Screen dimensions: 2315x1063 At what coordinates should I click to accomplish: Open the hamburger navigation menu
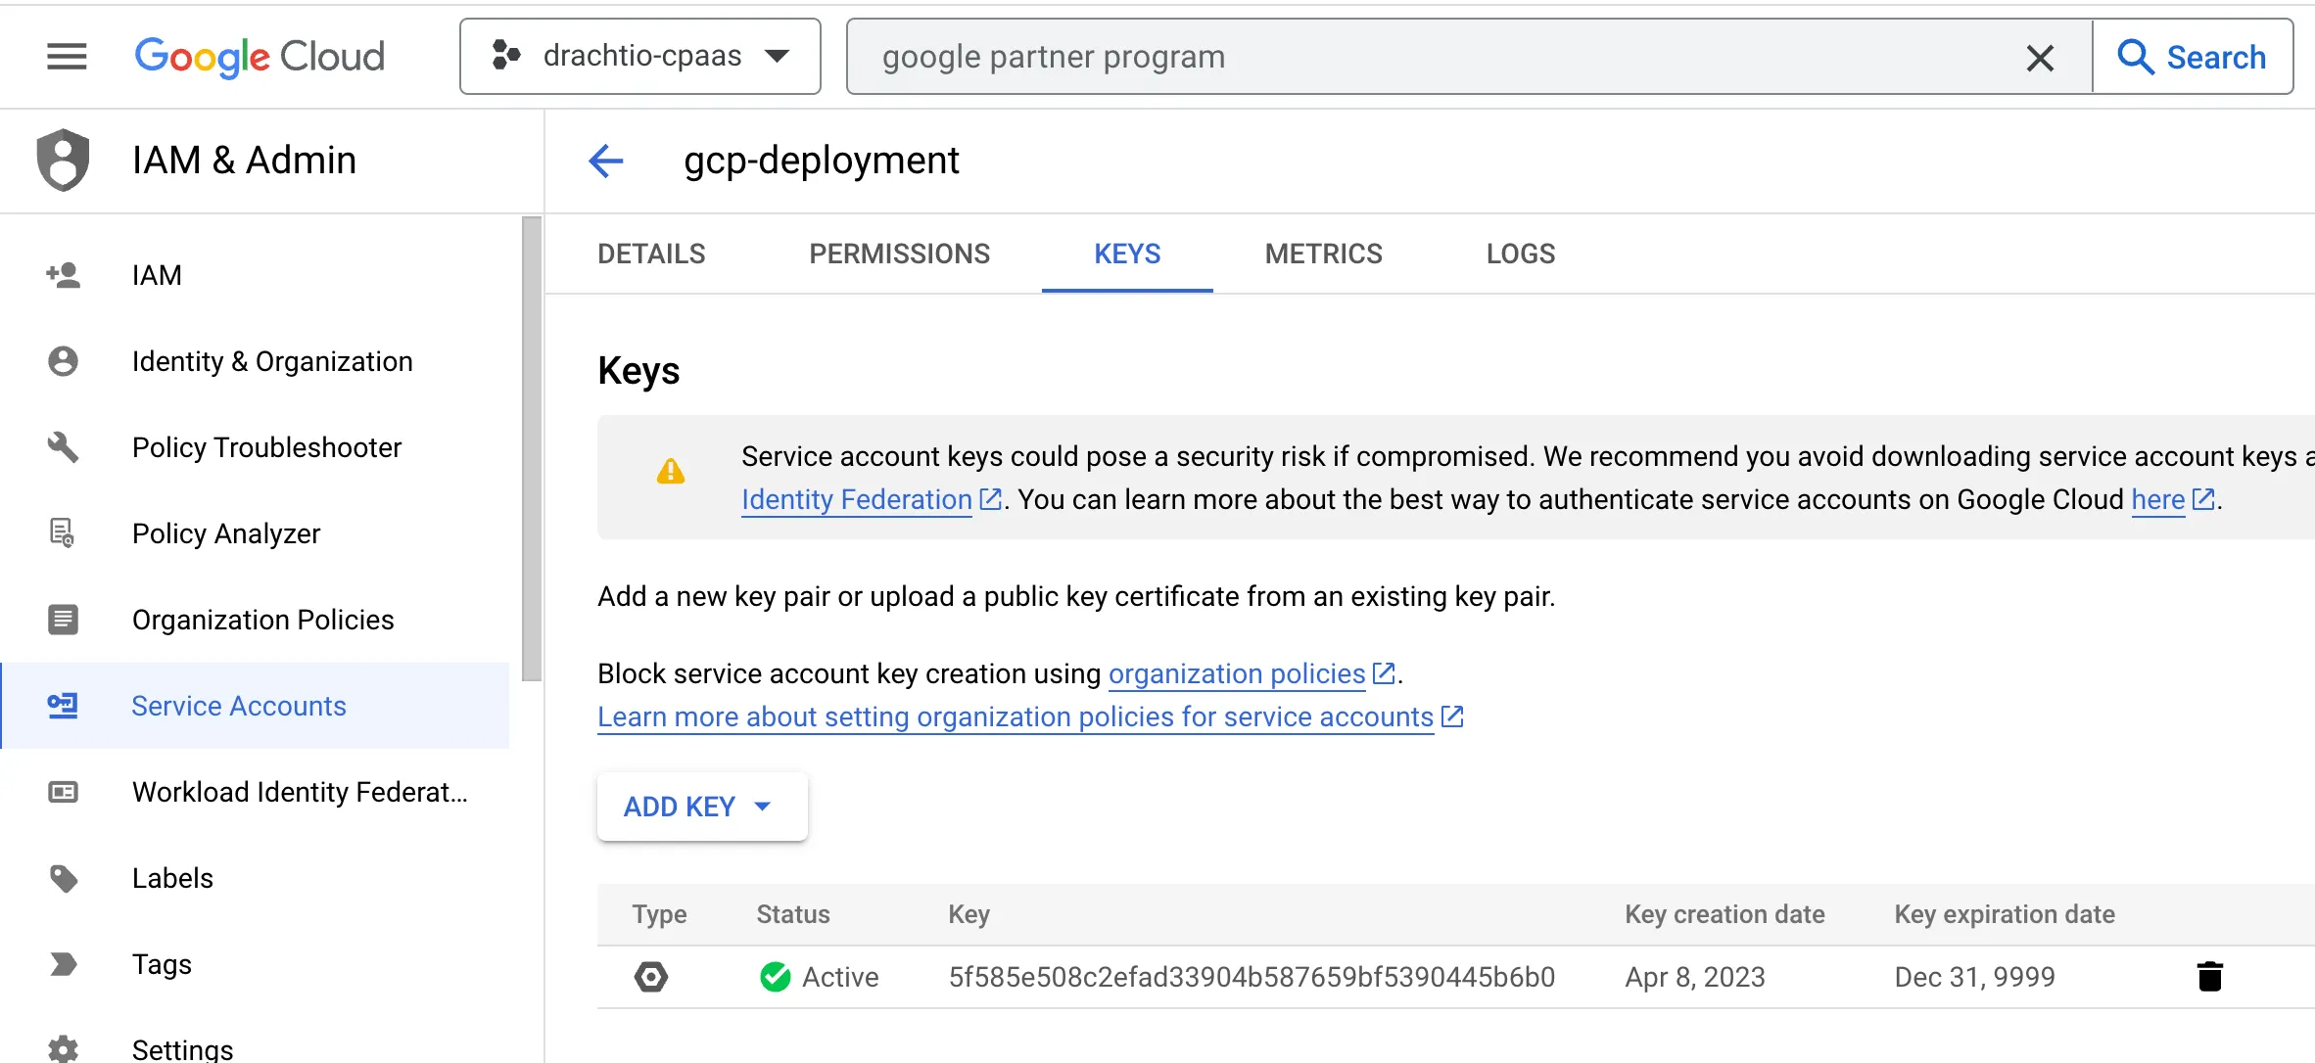click(x=67, y=56)
